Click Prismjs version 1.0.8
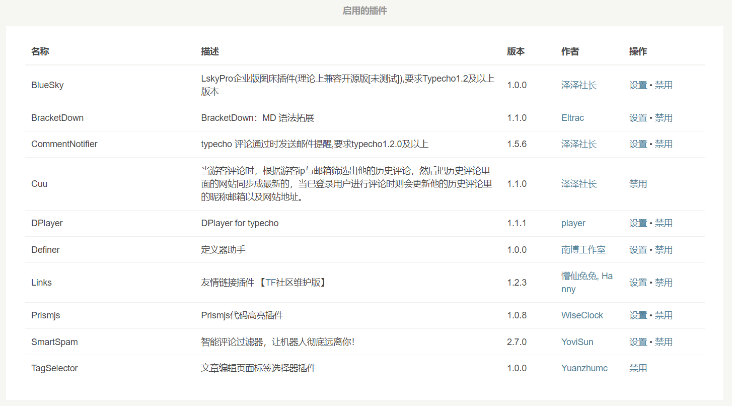The height and width of the screenshot is (406, 732). pos(517,315)
